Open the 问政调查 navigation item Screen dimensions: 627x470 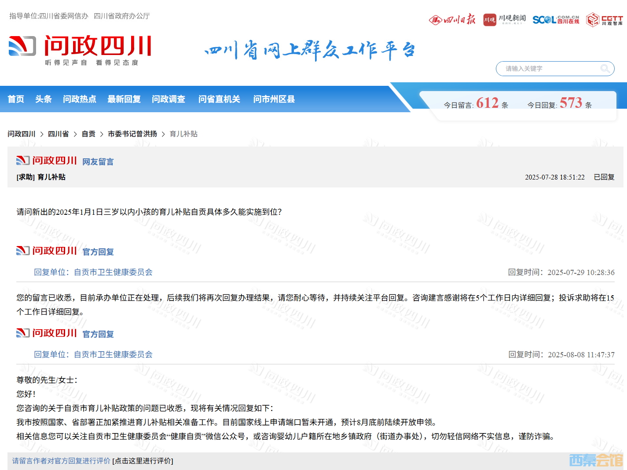click(169, 99)
